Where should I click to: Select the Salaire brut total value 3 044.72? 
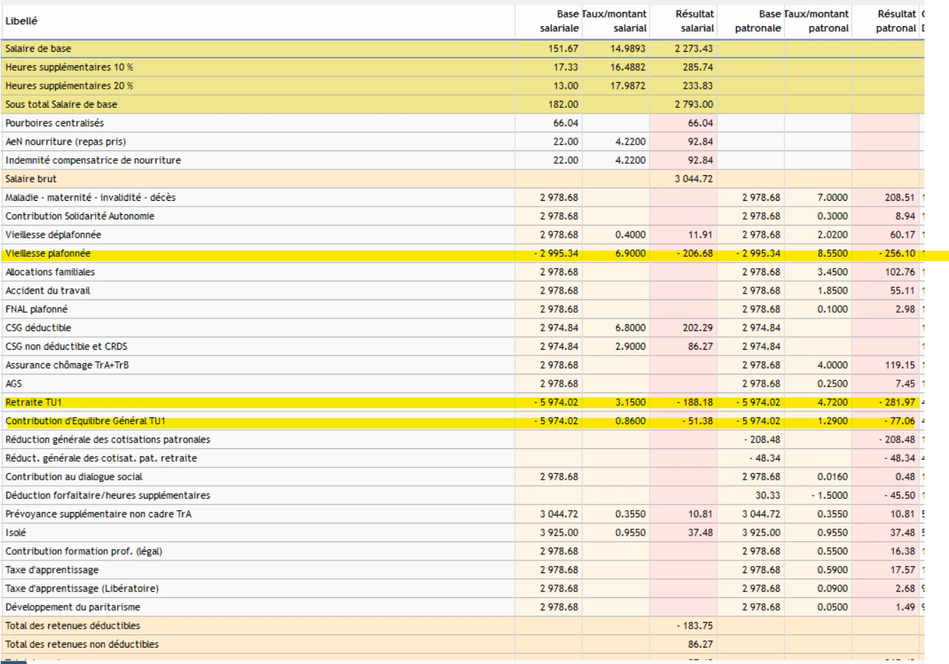tap(693, 179)
